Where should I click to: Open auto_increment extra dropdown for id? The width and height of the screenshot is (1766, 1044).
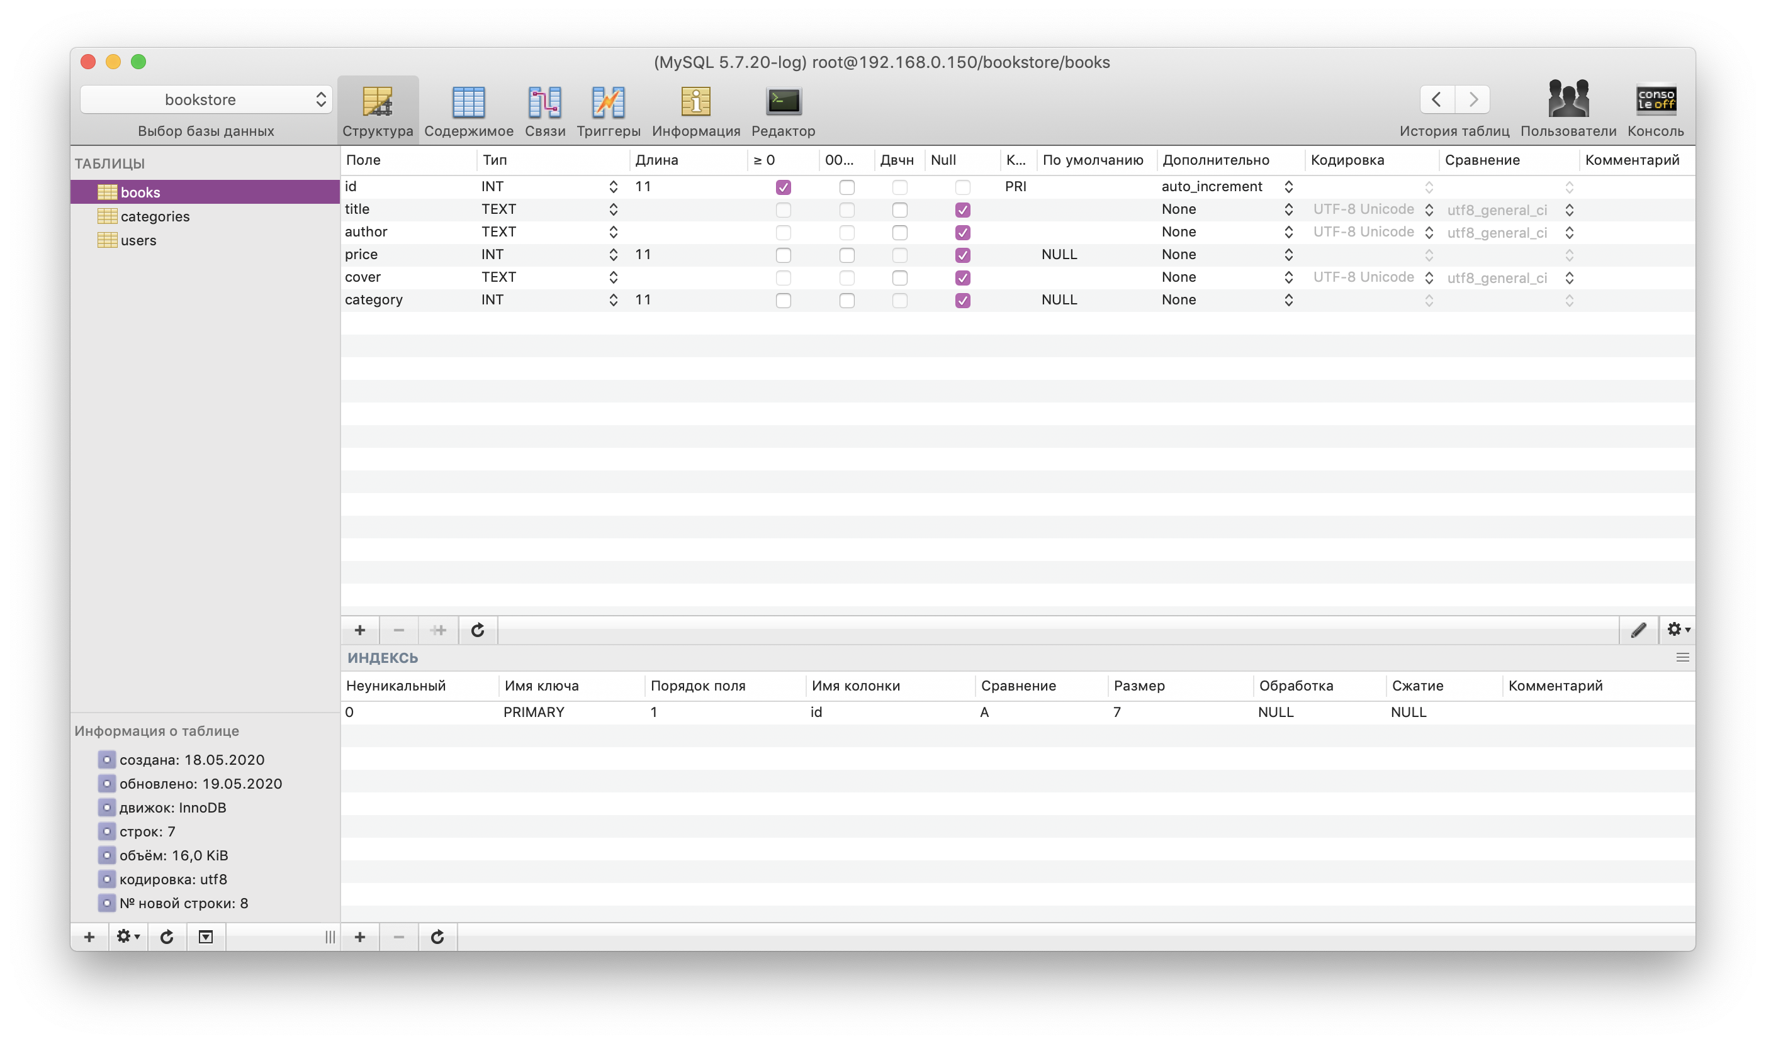1288,187
